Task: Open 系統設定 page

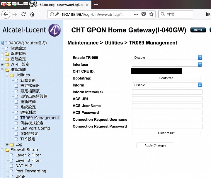Action: click(28, 107)
